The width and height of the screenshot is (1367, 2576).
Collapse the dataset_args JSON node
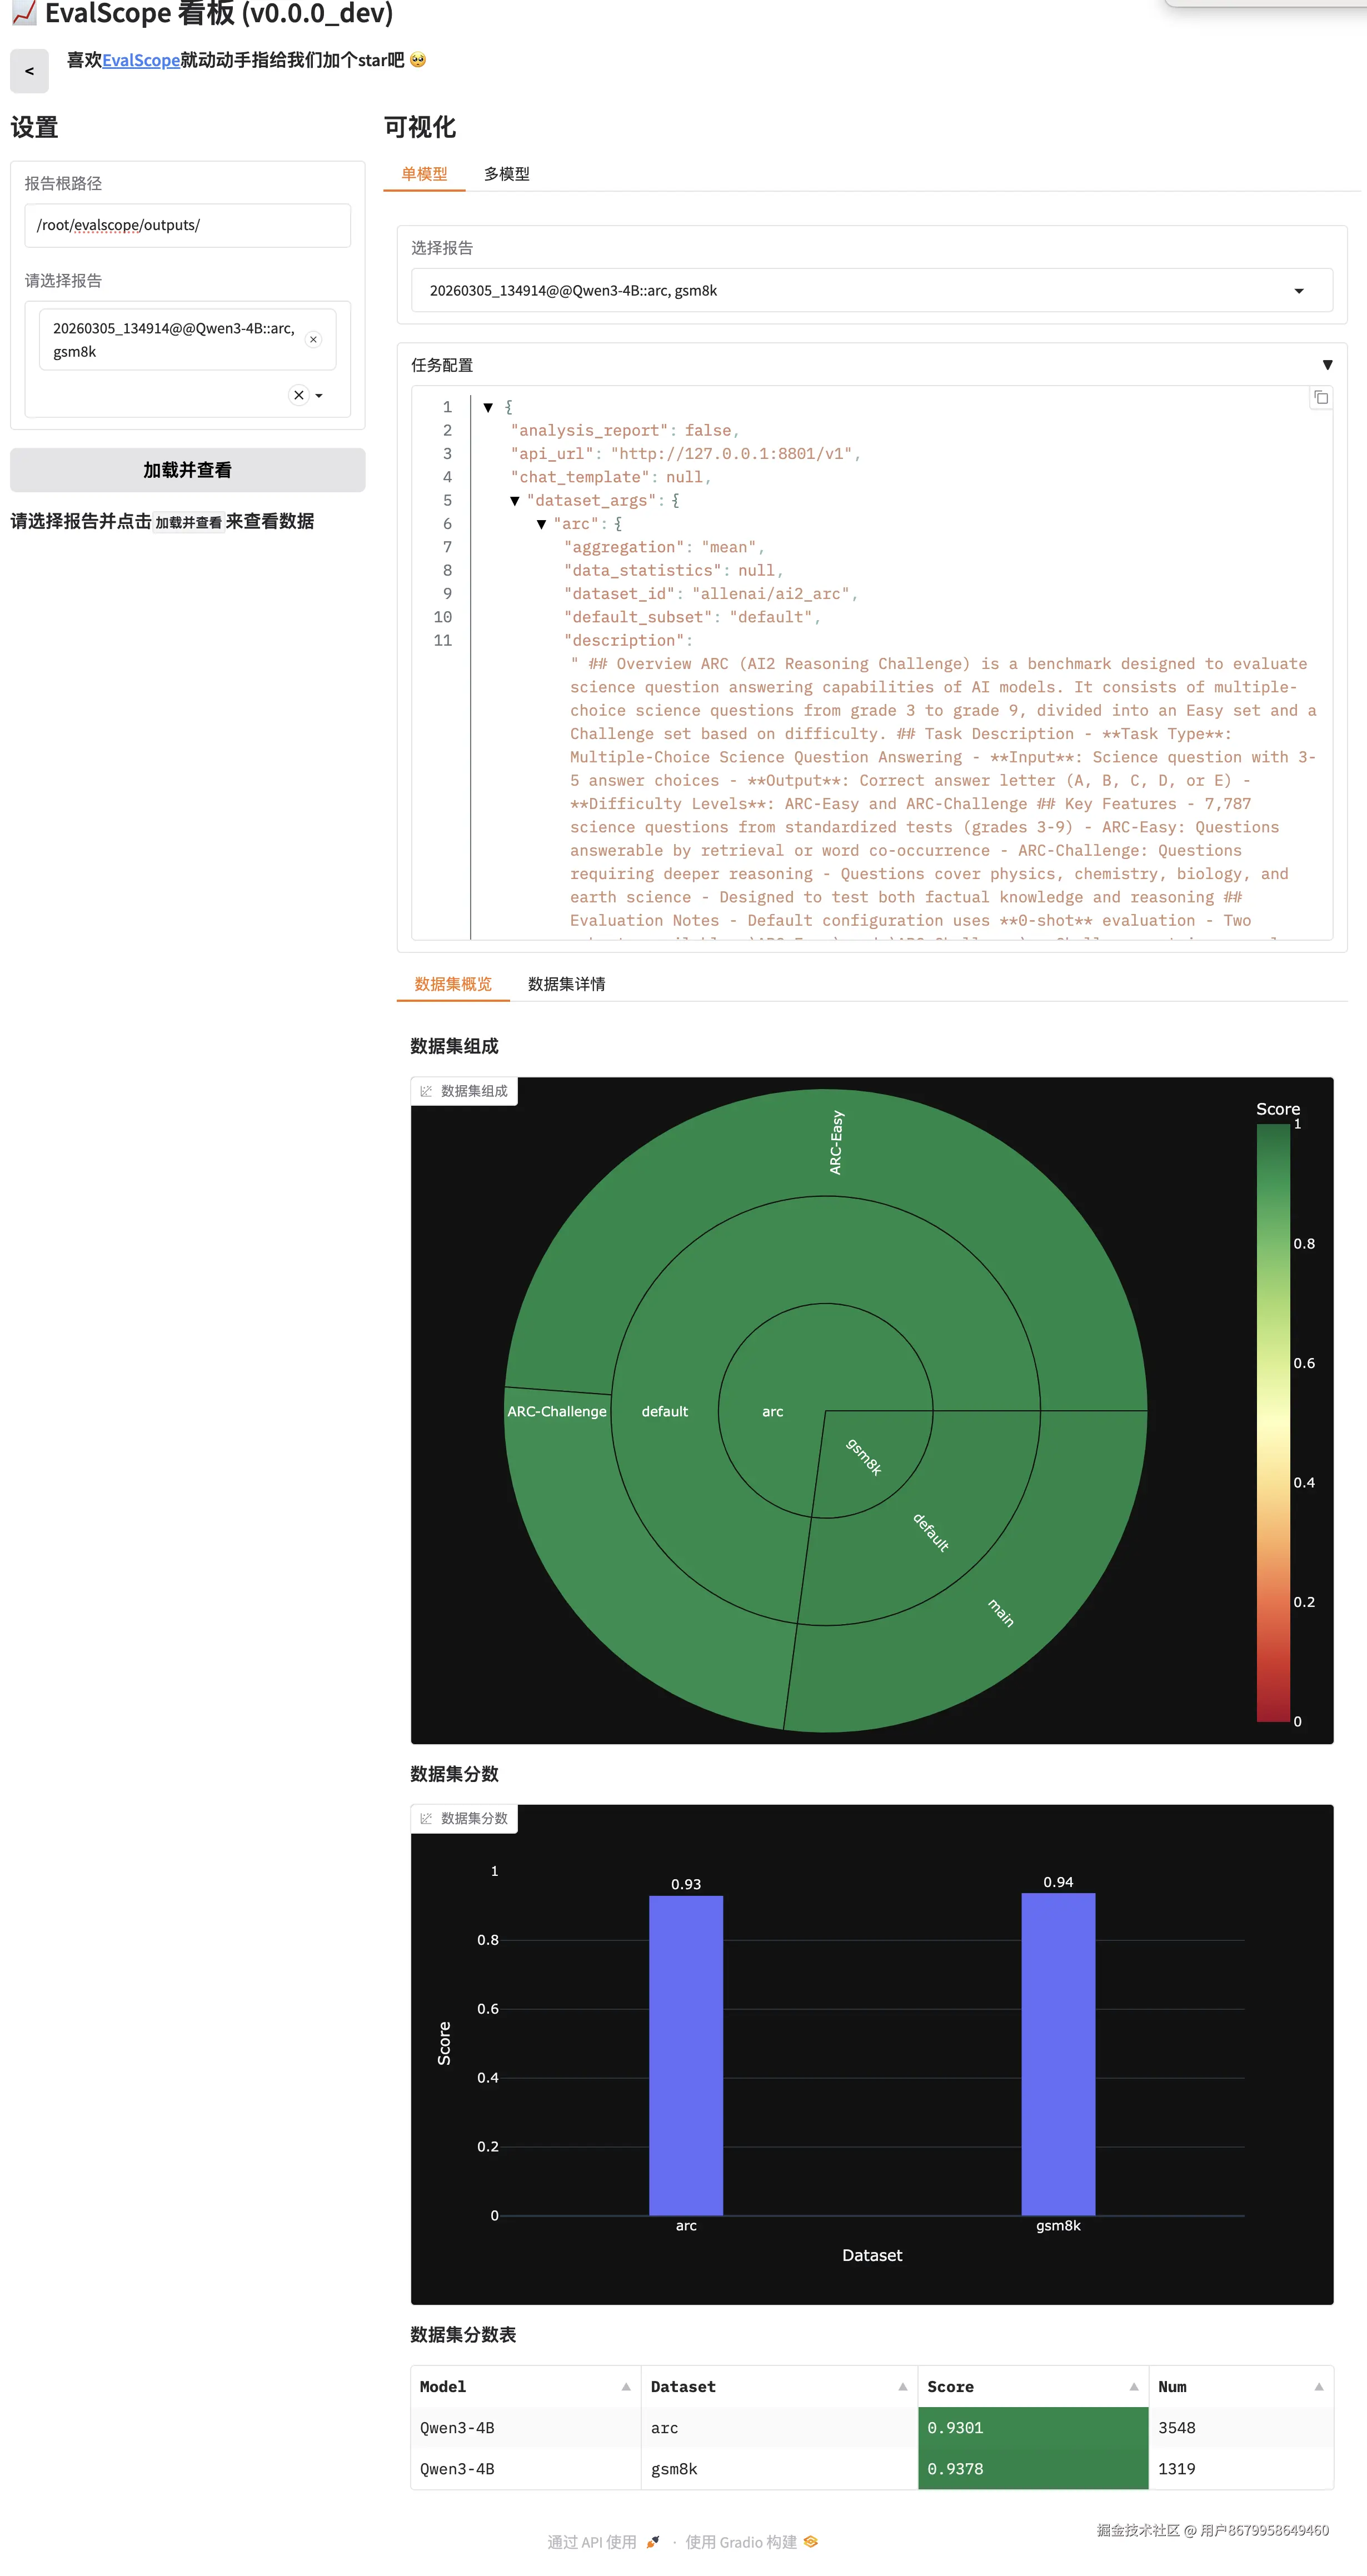(x=515, y=501)
